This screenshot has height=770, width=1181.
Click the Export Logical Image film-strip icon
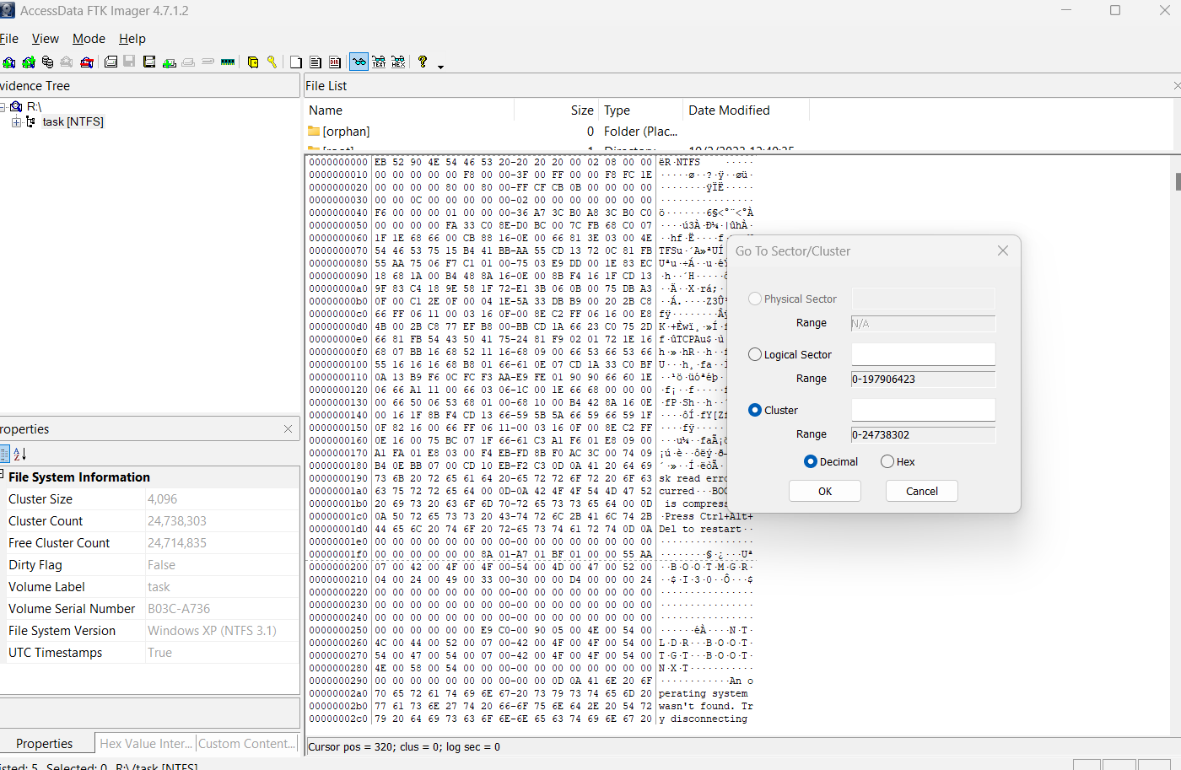(149, 62)
